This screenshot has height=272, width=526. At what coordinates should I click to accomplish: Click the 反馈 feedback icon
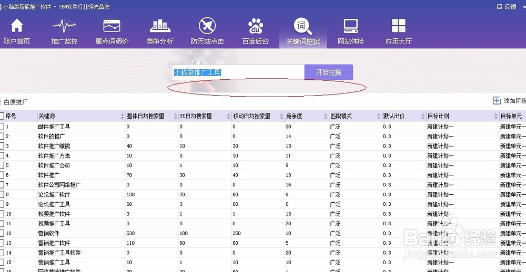[x=500, y=7]
